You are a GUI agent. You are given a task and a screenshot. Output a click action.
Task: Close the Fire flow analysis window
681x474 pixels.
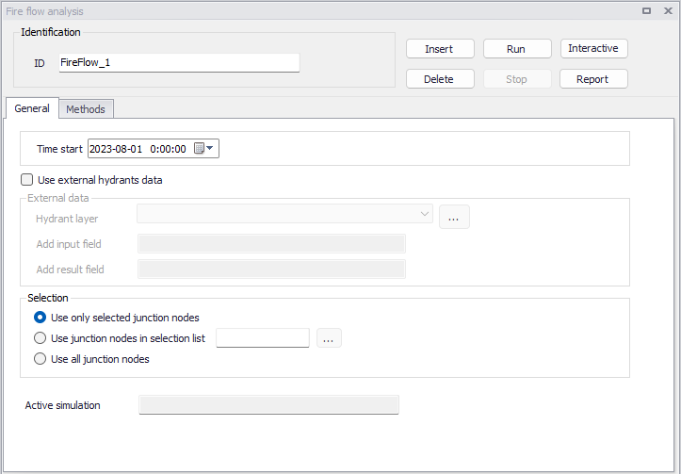[669, 11]
